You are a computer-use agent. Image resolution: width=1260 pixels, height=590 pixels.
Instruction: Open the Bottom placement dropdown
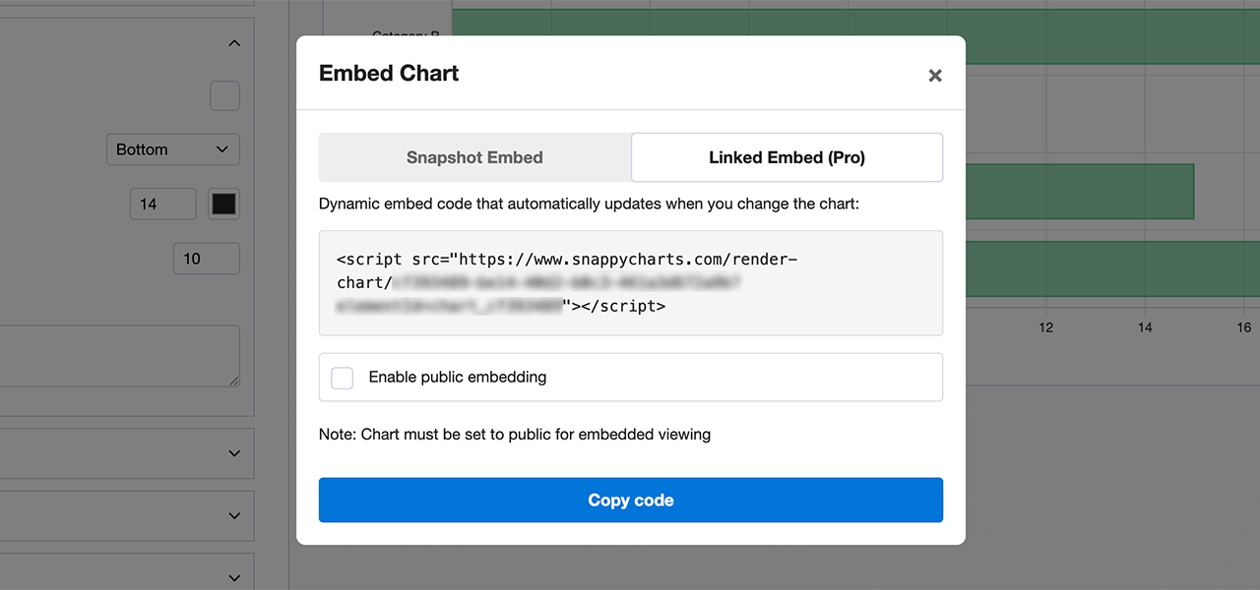tap(172, 149)
